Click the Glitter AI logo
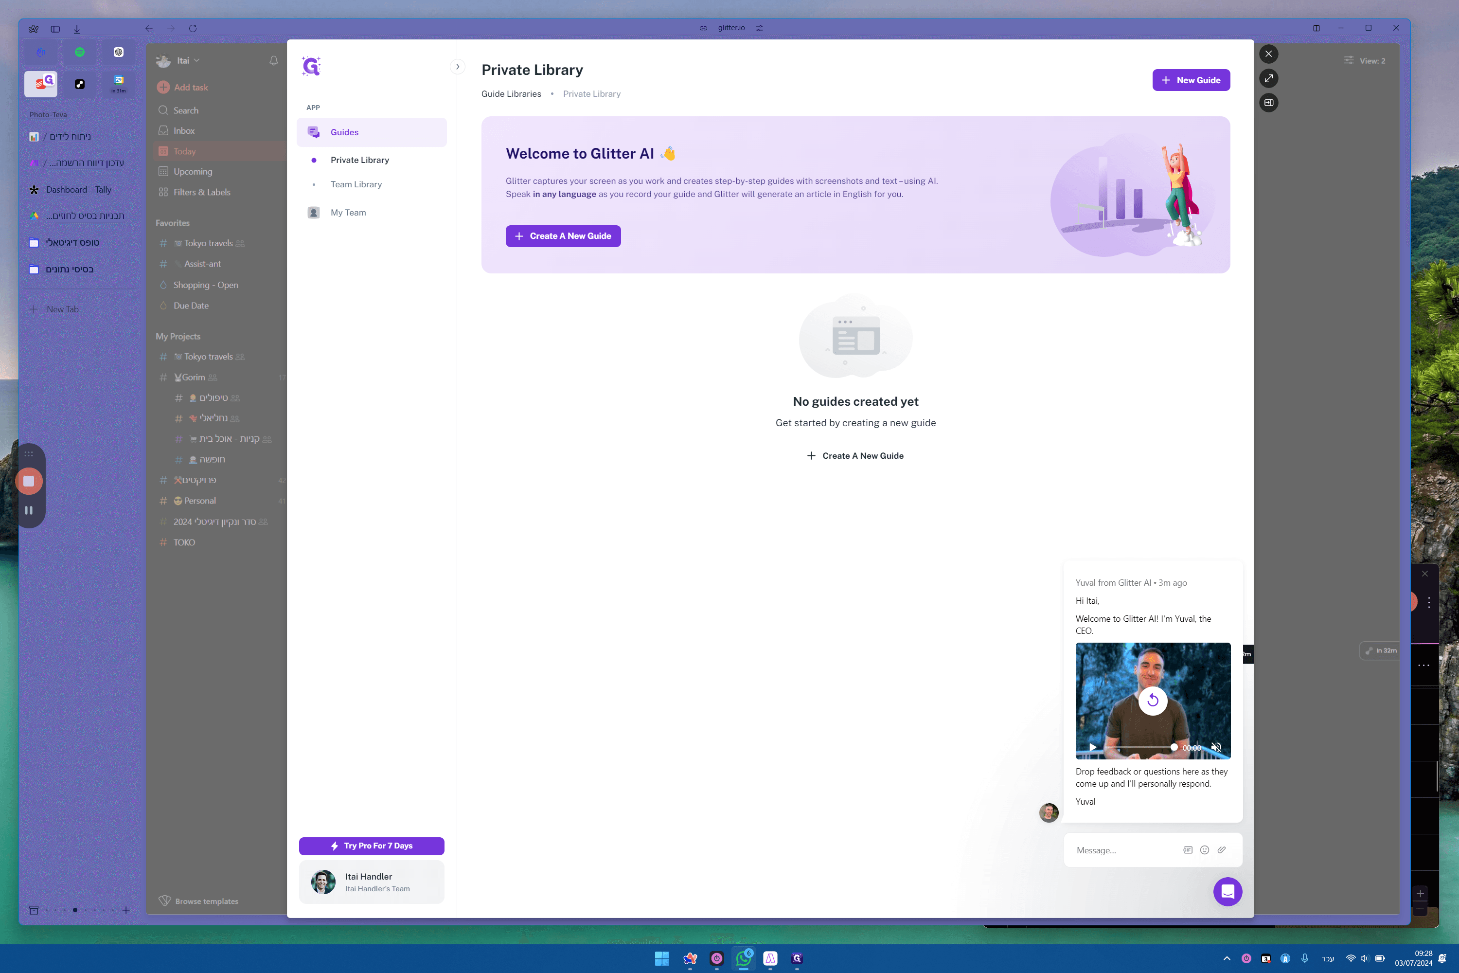 [311, 66]
